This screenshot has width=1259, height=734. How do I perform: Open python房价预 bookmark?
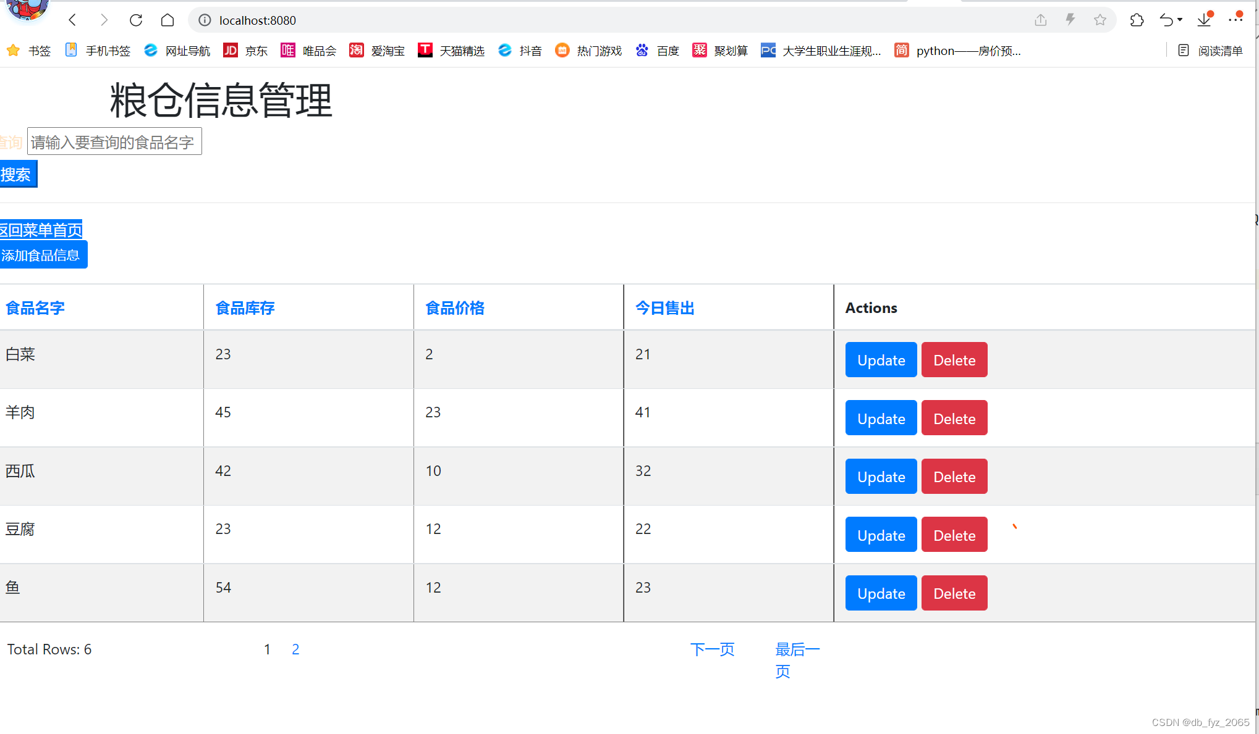957,51
